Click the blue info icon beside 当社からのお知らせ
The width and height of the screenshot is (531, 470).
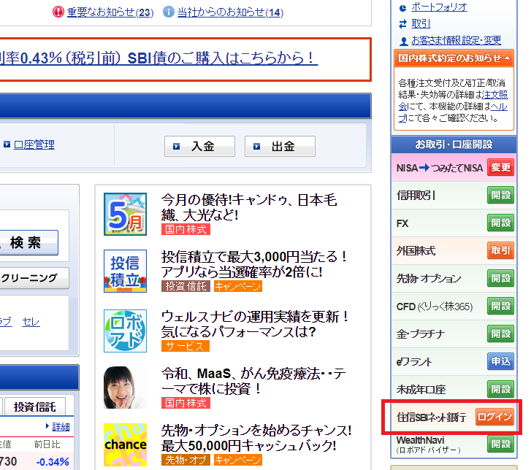coord(169,12)
